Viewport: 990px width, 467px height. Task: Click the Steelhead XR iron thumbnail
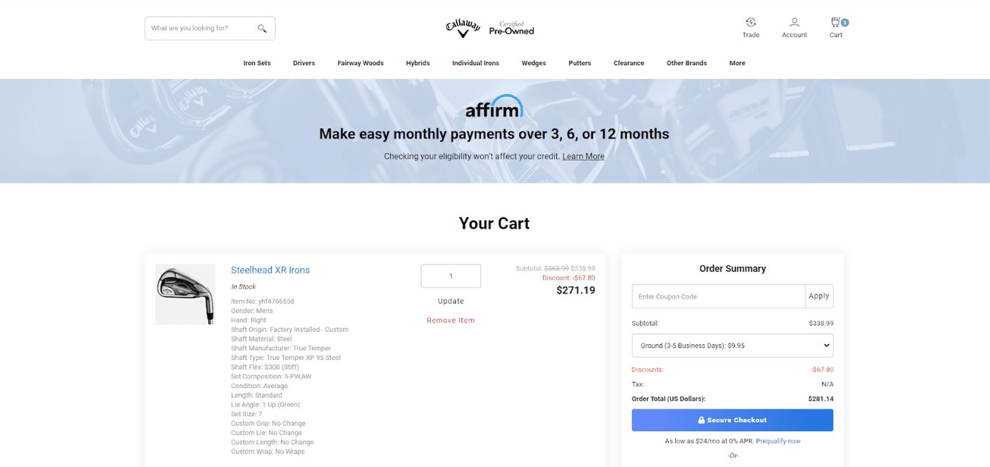point(185,294)
